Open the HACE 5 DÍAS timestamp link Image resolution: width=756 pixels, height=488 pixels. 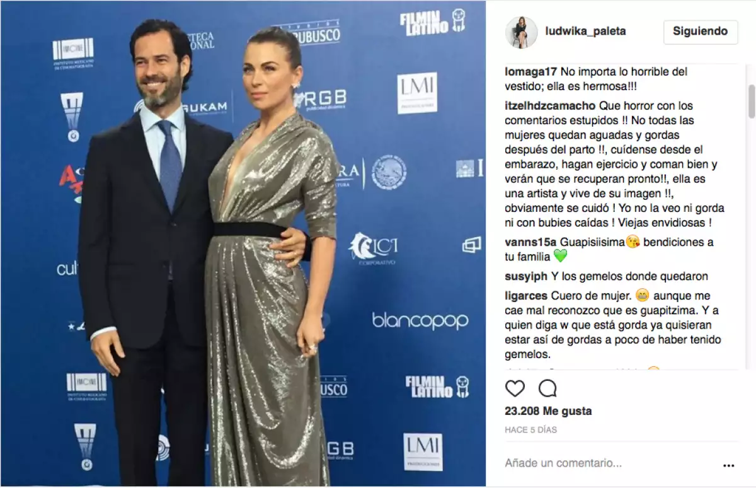click(x=530, y=430)
